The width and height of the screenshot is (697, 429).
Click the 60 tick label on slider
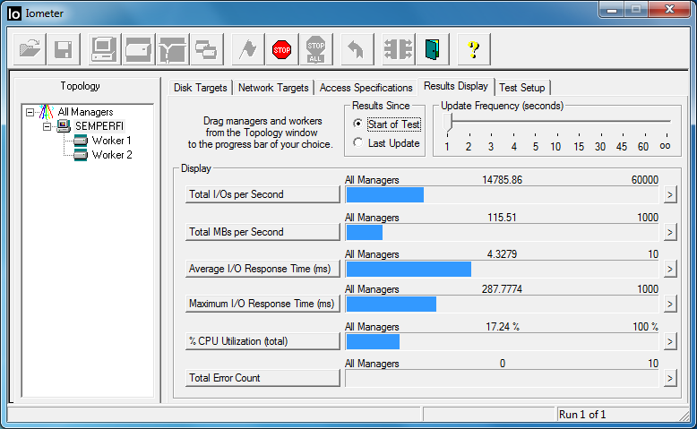pyautogui.click(x=642, y=147)
